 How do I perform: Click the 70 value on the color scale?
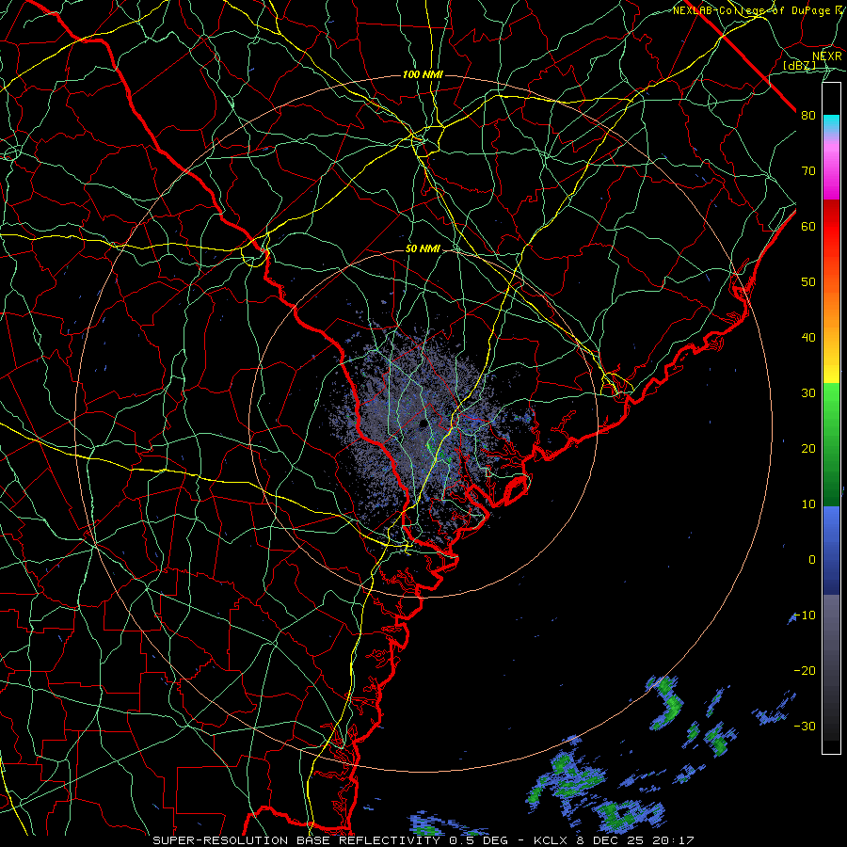(808, 171)
